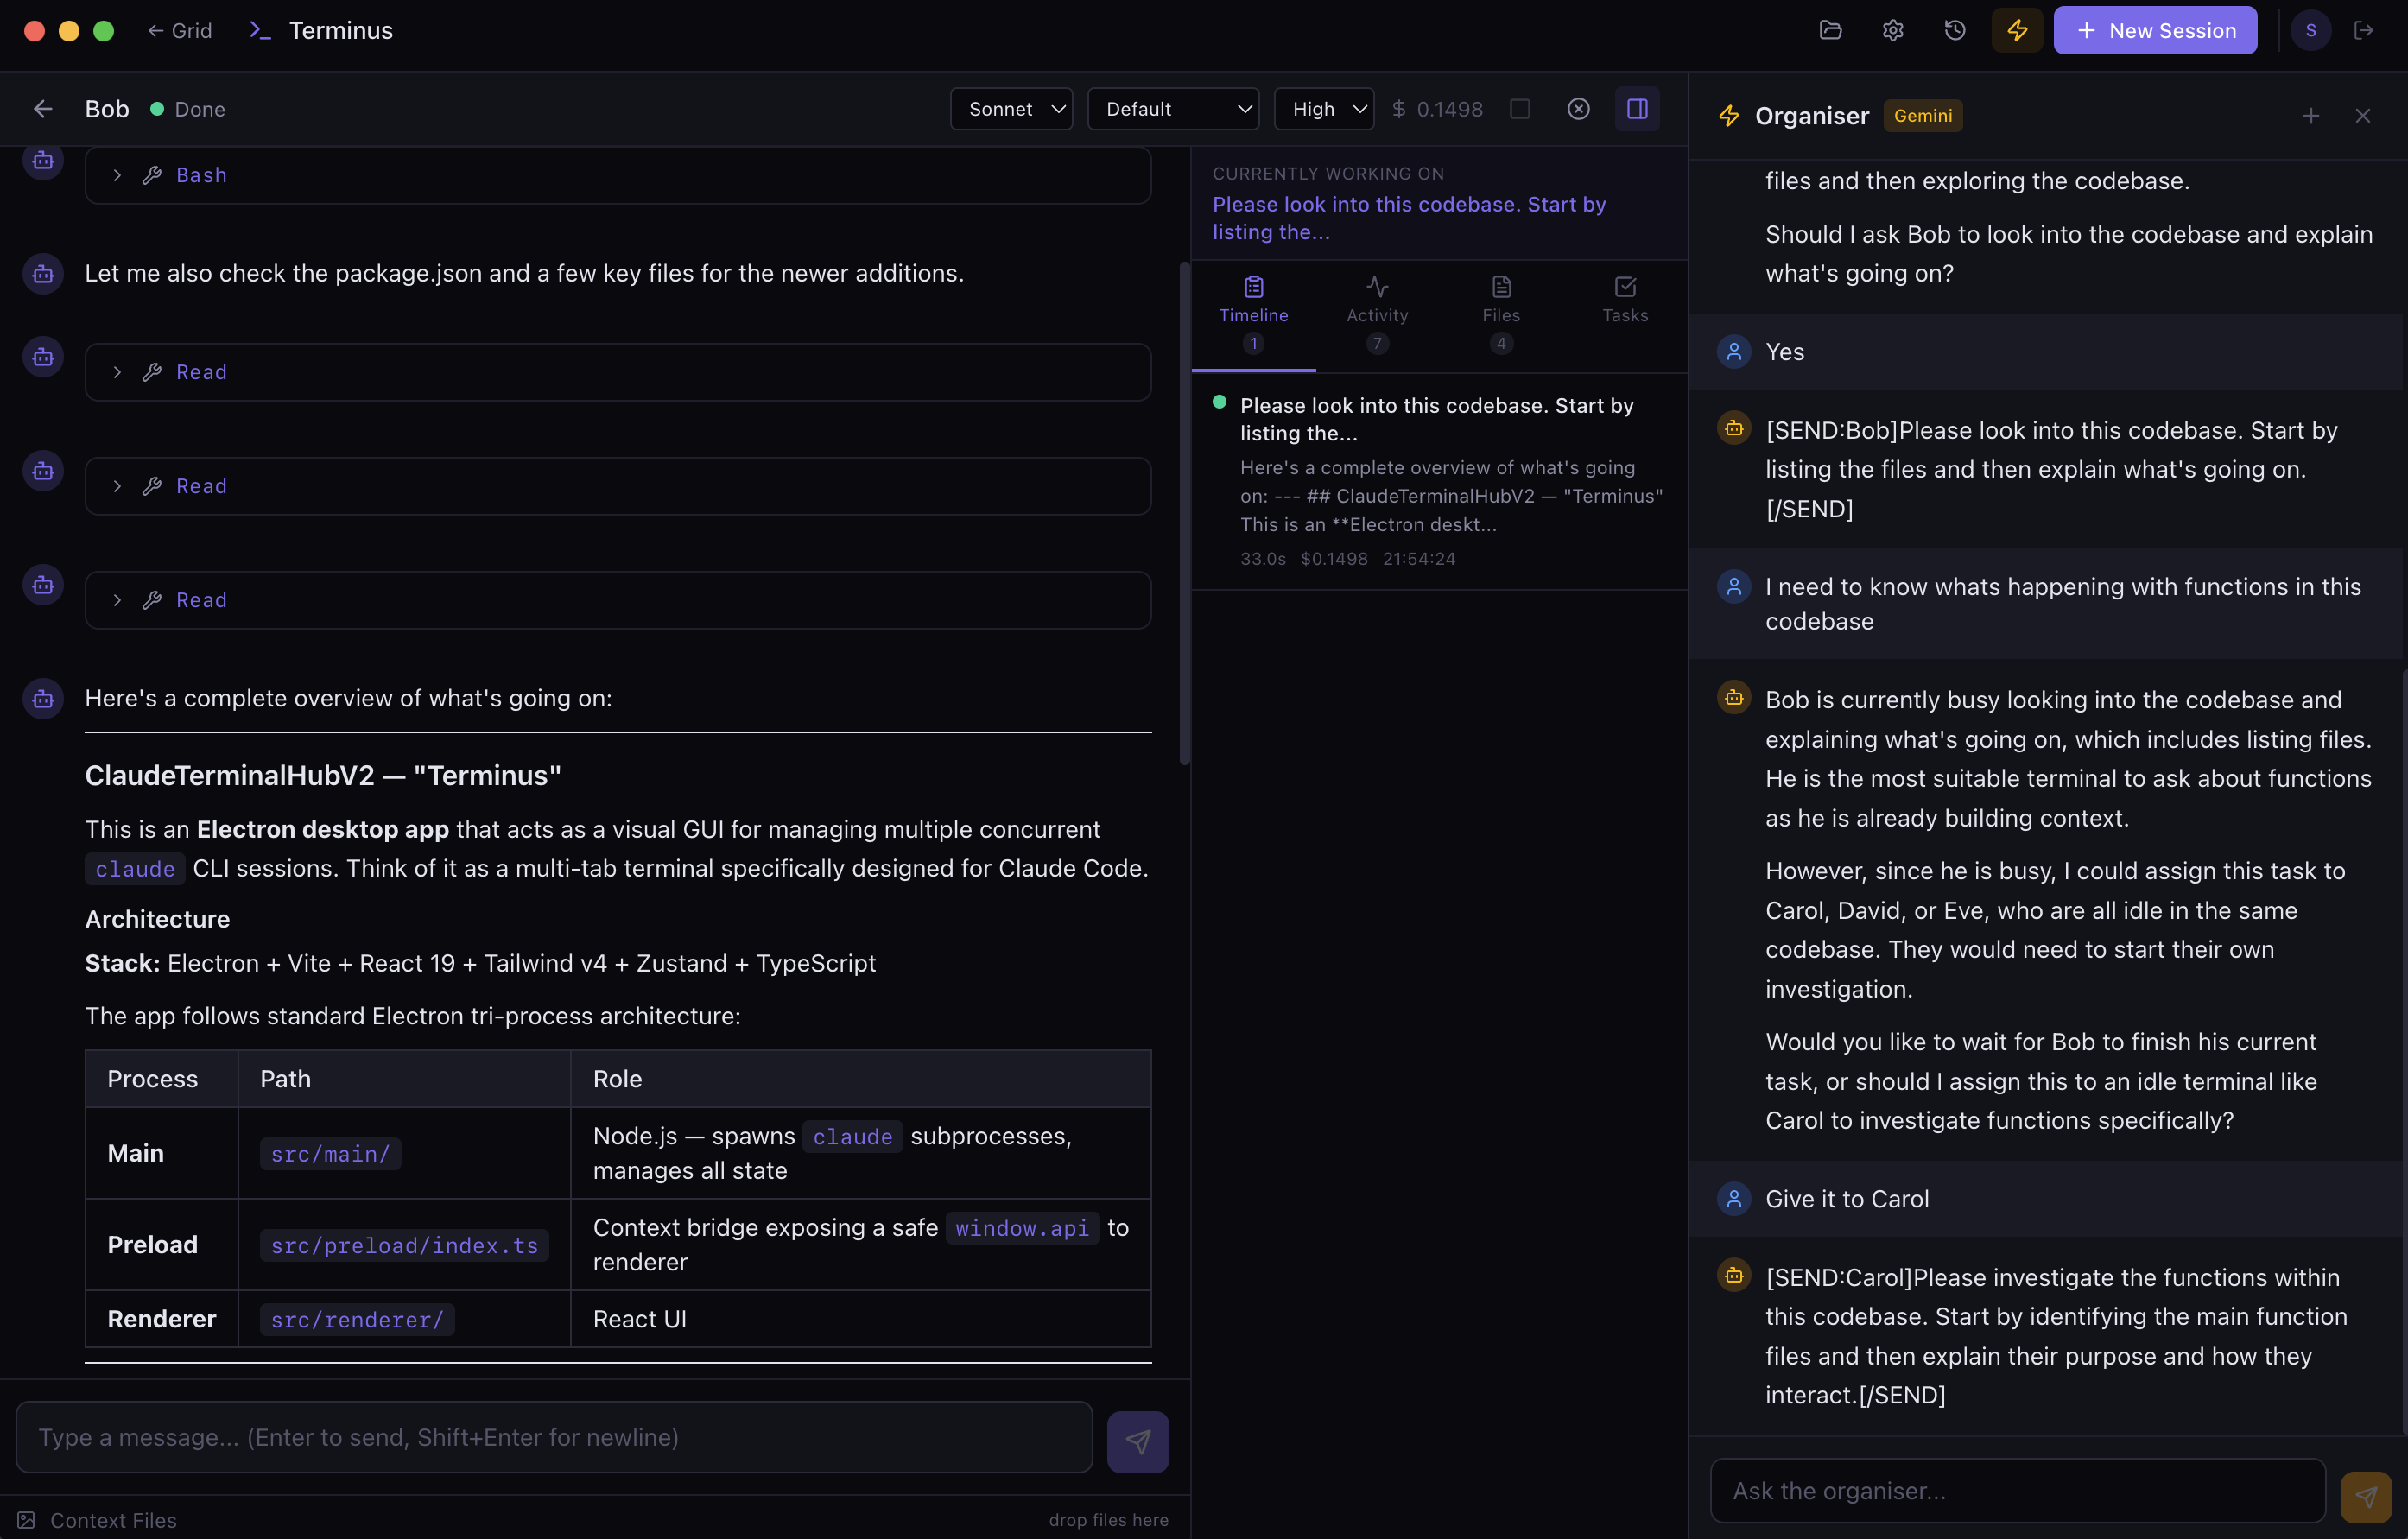Toggle the square checkbox beside the session cost
Screen dimensions: 2408x1539
(1519, 108)
